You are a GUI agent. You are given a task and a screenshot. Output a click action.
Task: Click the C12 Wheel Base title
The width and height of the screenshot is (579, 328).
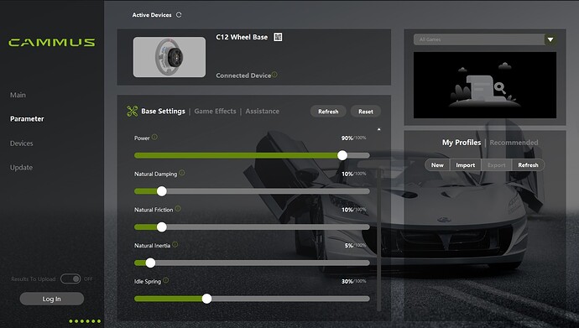coord(242,37)
